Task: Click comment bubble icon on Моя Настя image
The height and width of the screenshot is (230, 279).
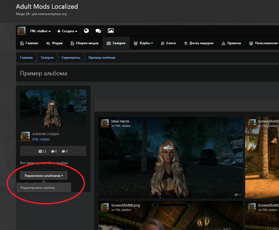Action: (236, 195)
